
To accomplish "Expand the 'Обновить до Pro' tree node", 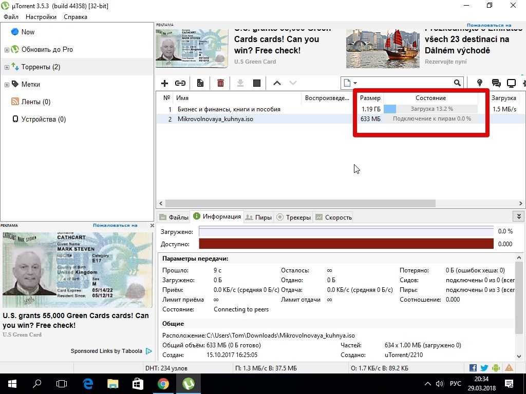I will [x=7, y=50].
